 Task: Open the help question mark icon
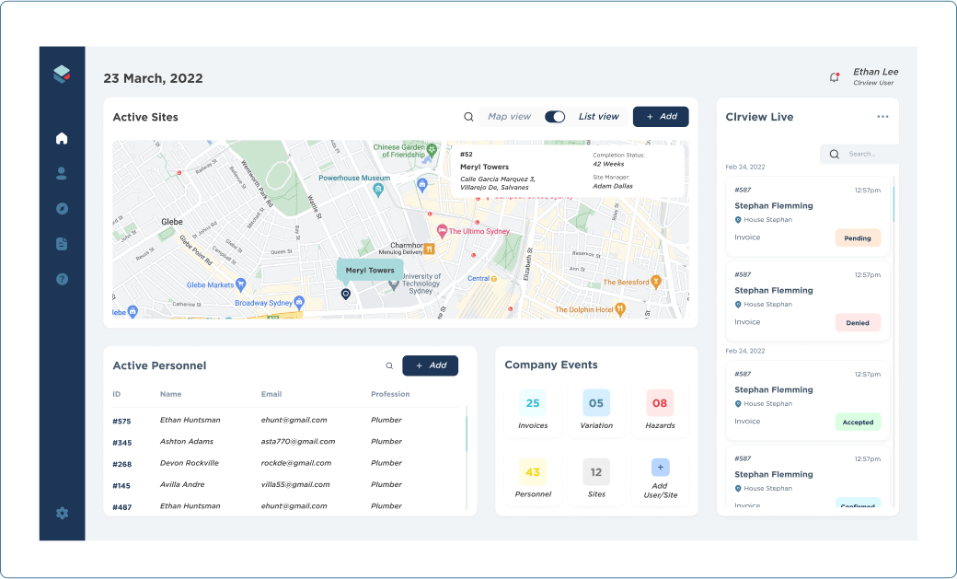click(x=62, y=279)
